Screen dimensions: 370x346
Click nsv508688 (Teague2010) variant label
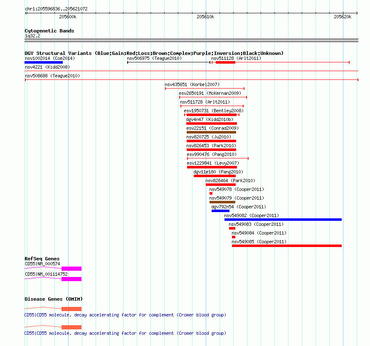(x=52, y=76)
